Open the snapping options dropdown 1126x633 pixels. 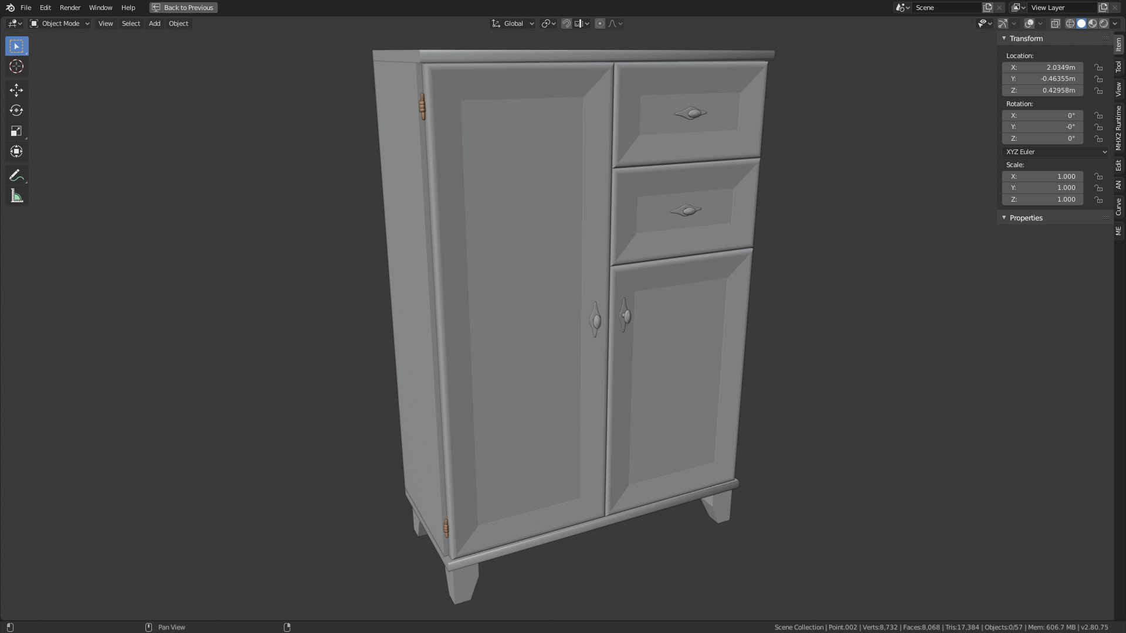click(582, 23)
